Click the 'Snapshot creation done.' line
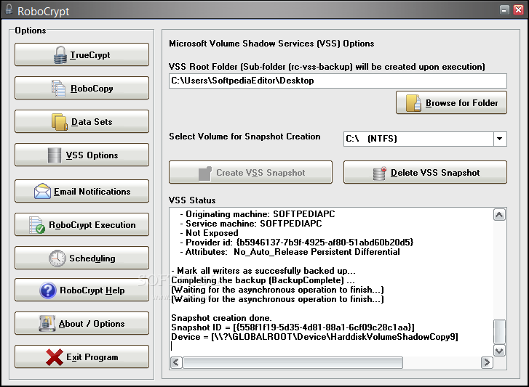Viewport: 529px width, 387px height. coord(221,318)
